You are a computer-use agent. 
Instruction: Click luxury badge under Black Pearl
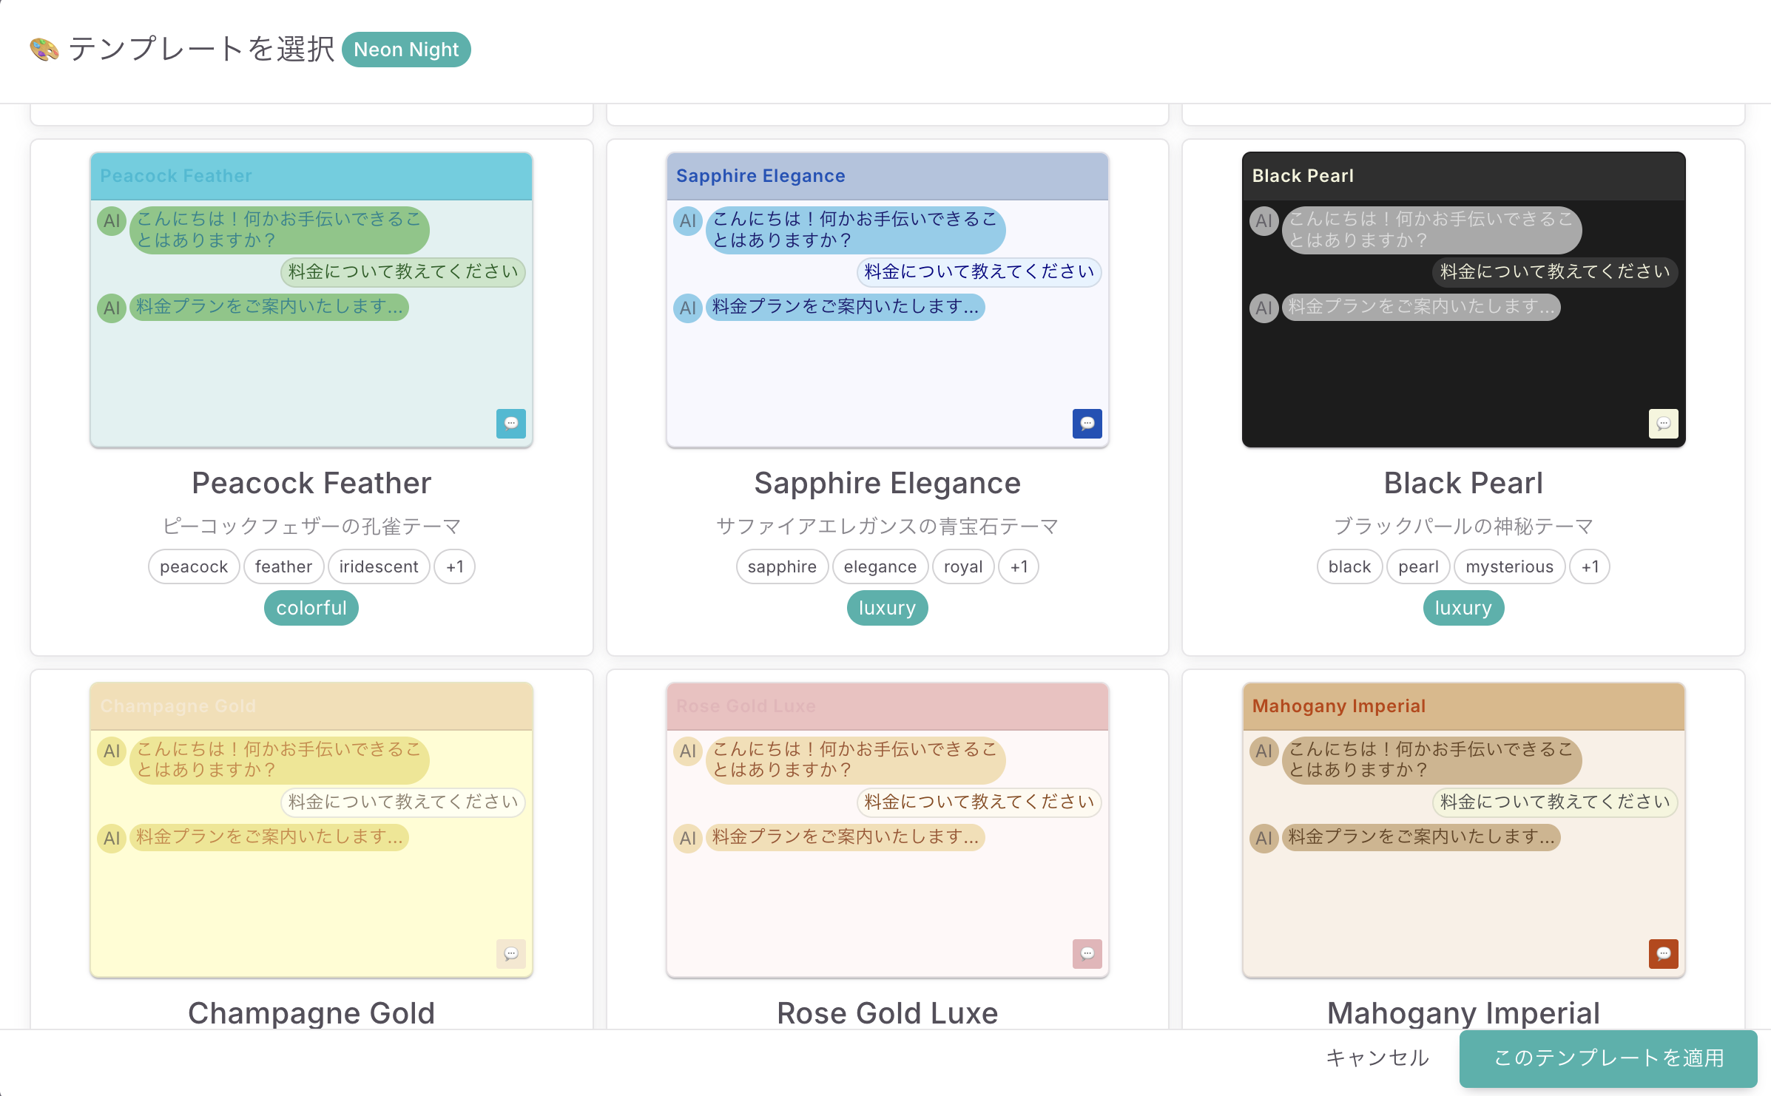pos(1463,608)
